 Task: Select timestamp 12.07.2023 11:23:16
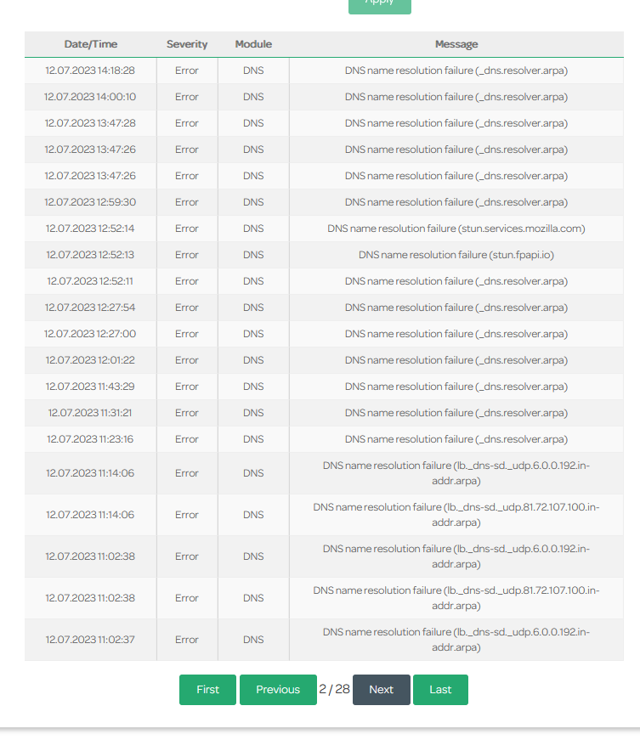(x=90, y=439)
